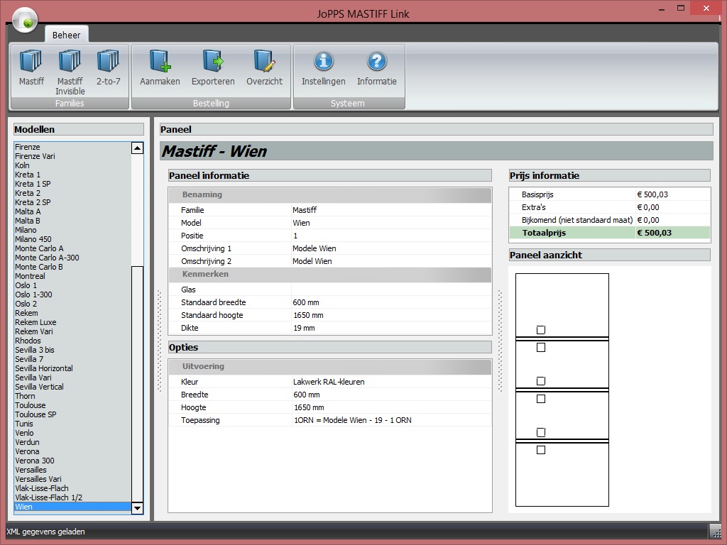Select the Thorn model
727x545 pixels.
[72, 396]
